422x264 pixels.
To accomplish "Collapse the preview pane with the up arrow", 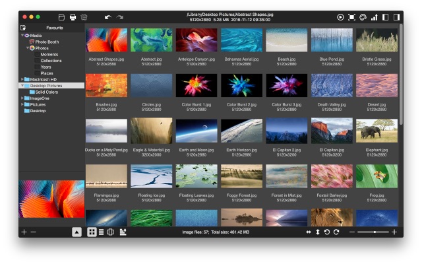I will click(76, 232).
